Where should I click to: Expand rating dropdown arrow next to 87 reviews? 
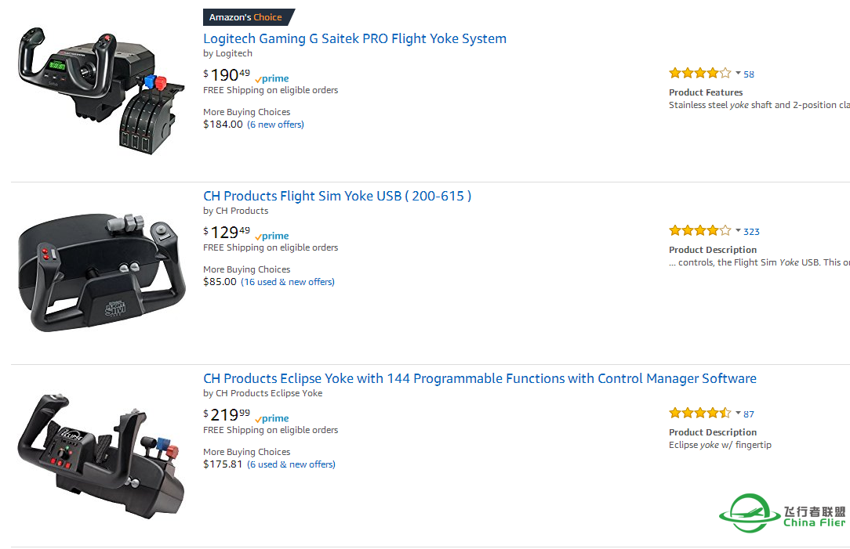[738, 413]
